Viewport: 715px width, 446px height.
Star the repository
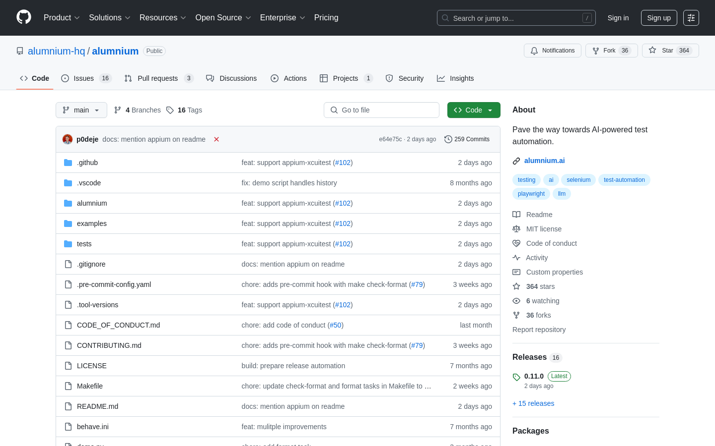coord(670,51)
